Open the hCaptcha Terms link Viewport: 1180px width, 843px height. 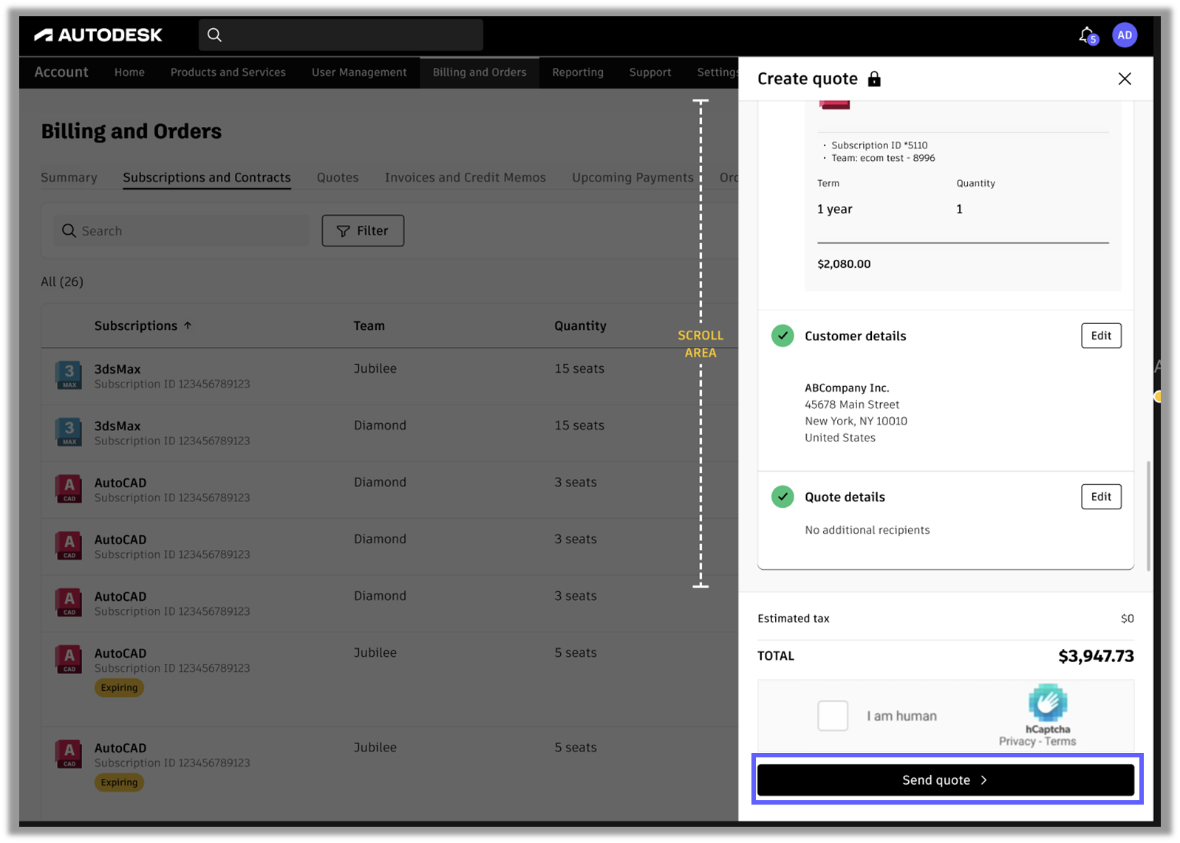(1060, 741)
